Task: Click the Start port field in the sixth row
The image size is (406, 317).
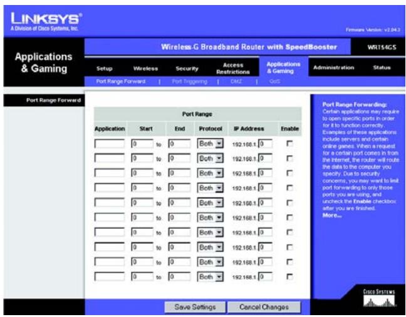Action: tap(142, 218)
